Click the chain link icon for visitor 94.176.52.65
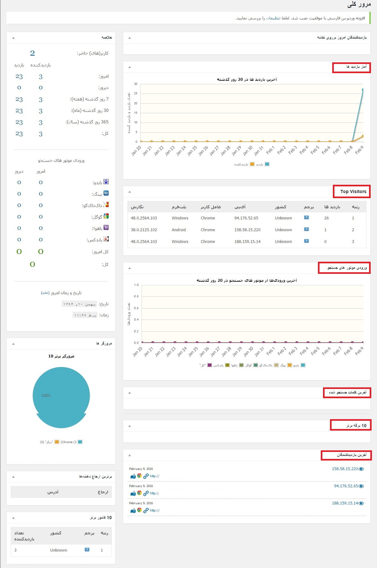This screenshot has height=568, width=377. point(146,493)
